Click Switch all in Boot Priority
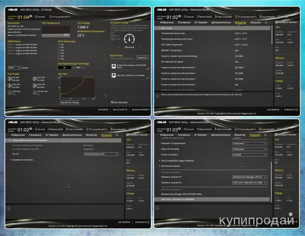The width and height of the screenshot is (305, 236). click(x=142, y=58)
